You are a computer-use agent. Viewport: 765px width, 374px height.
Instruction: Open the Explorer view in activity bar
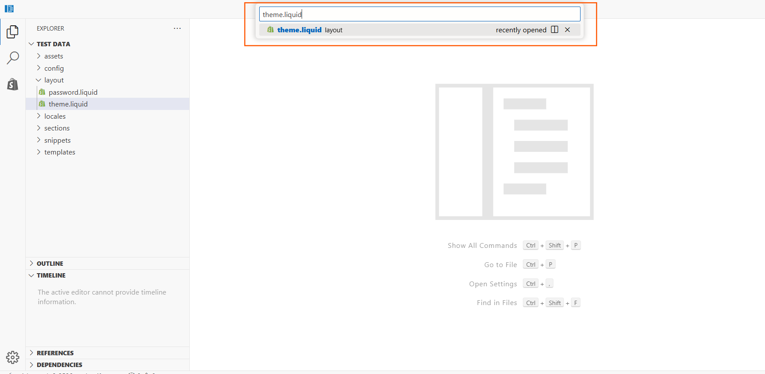(x=13, y=32)
